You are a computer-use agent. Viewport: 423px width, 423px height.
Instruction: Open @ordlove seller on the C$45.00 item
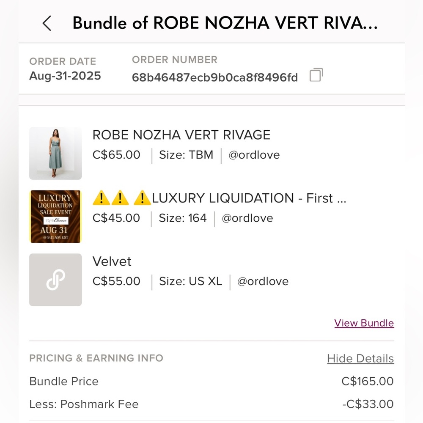coord(247,218)
